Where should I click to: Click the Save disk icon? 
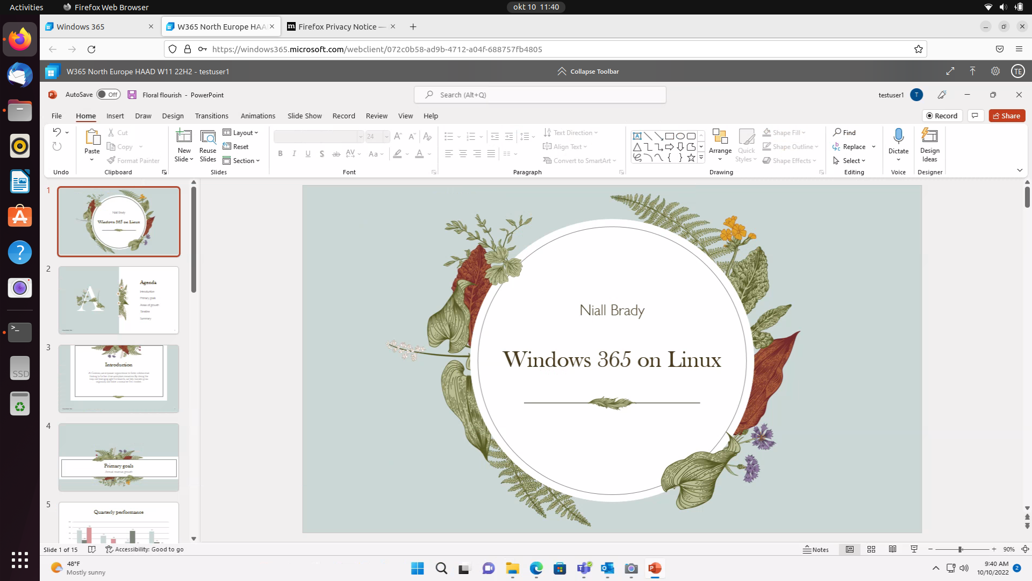pyautogui.click(x=132, y=95)
